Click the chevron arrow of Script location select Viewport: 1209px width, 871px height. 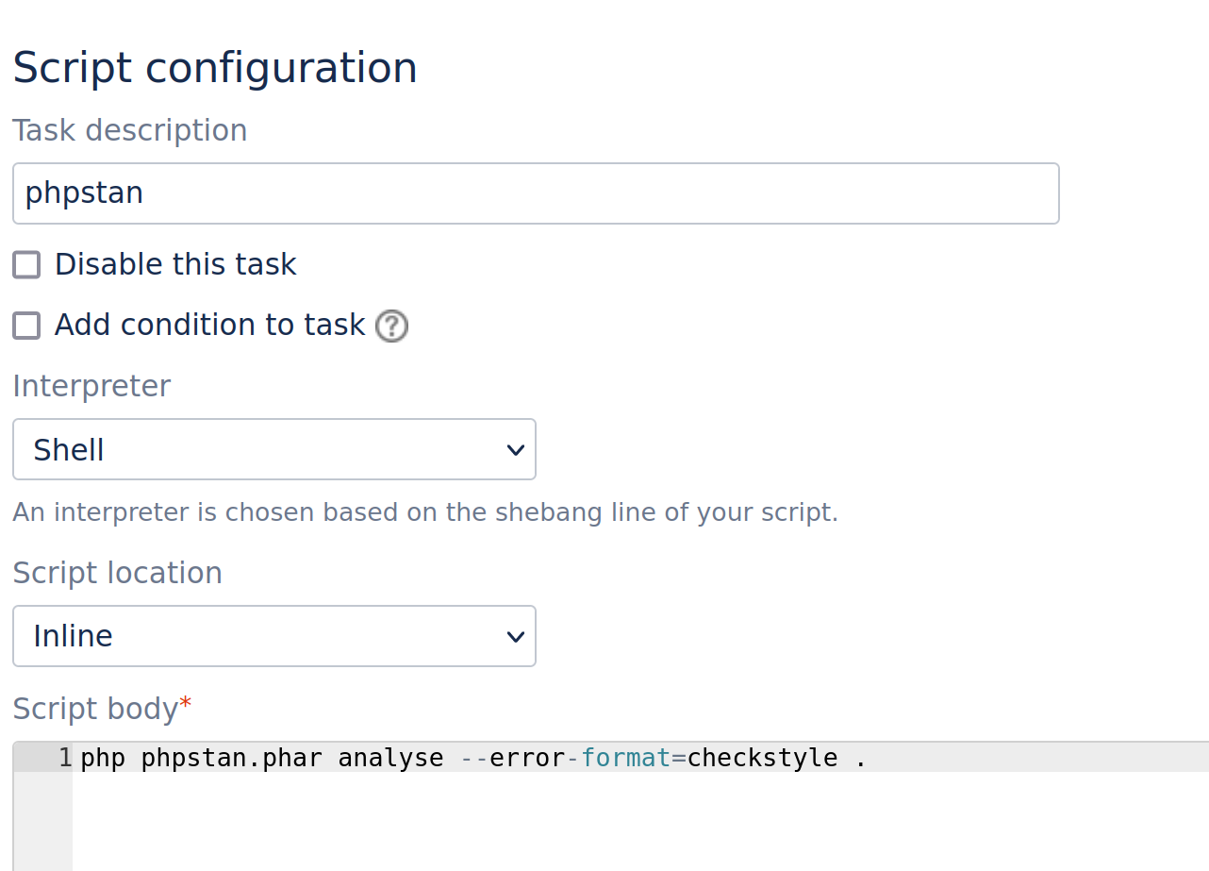[x=515, y=636]
